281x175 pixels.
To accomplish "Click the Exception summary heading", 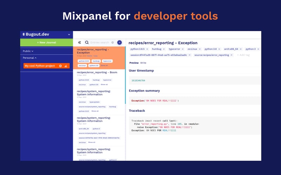I will [144, 91].
